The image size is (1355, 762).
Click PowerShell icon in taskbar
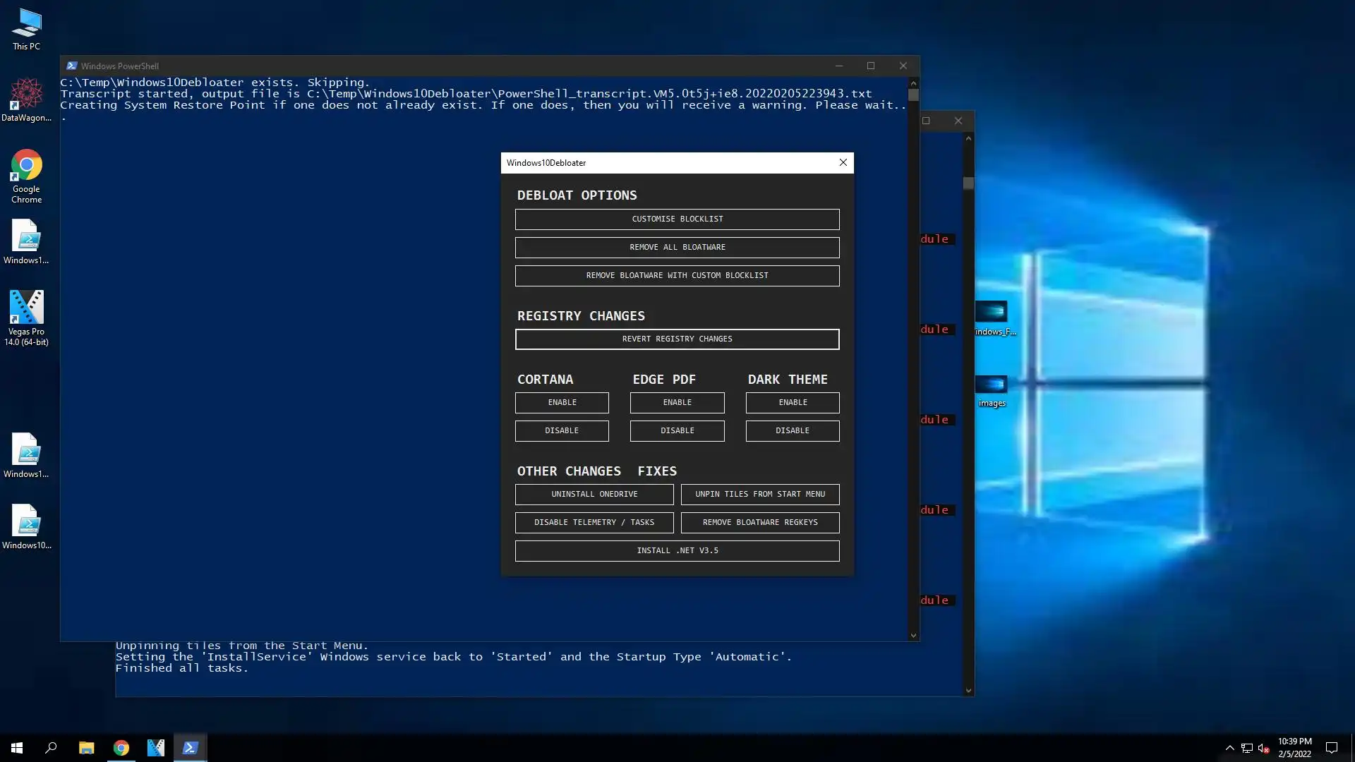click(x=190, y=748)
